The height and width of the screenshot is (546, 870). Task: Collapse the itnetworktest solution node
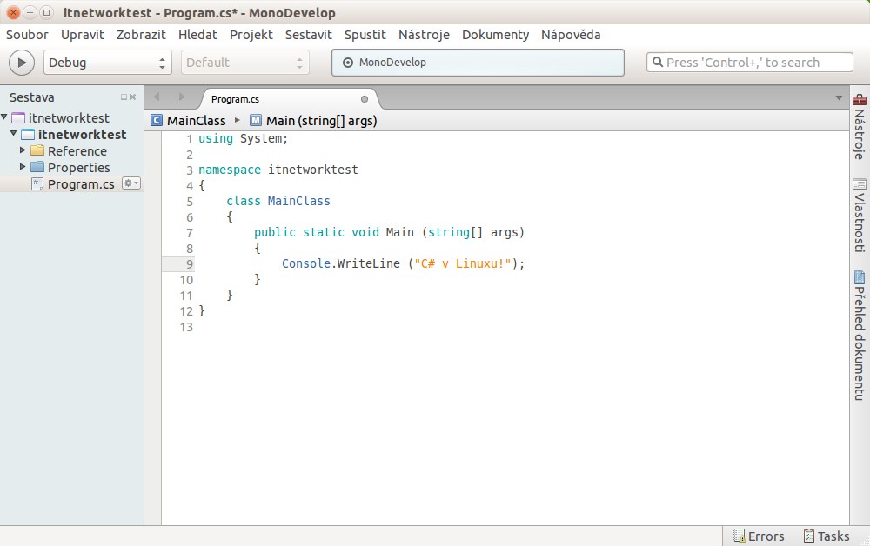point(6,117)
